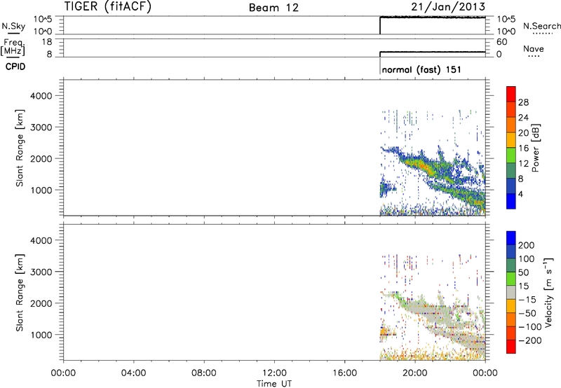Select the "normal (fast) 151" CPID text

(x=421, y=69)
